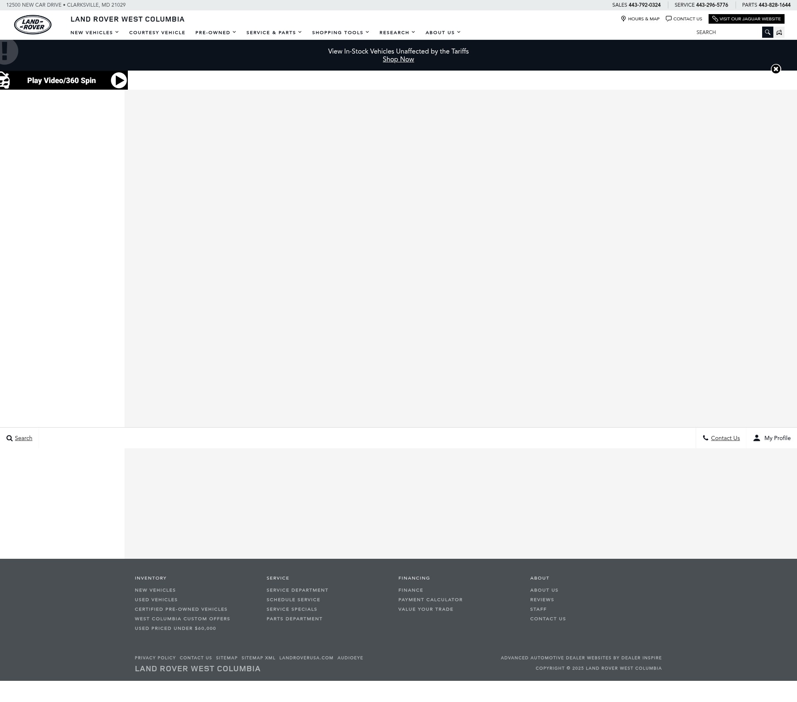
Task: Open the Reviews footer link
Action: pyautogui.click(x=542, y=599)
